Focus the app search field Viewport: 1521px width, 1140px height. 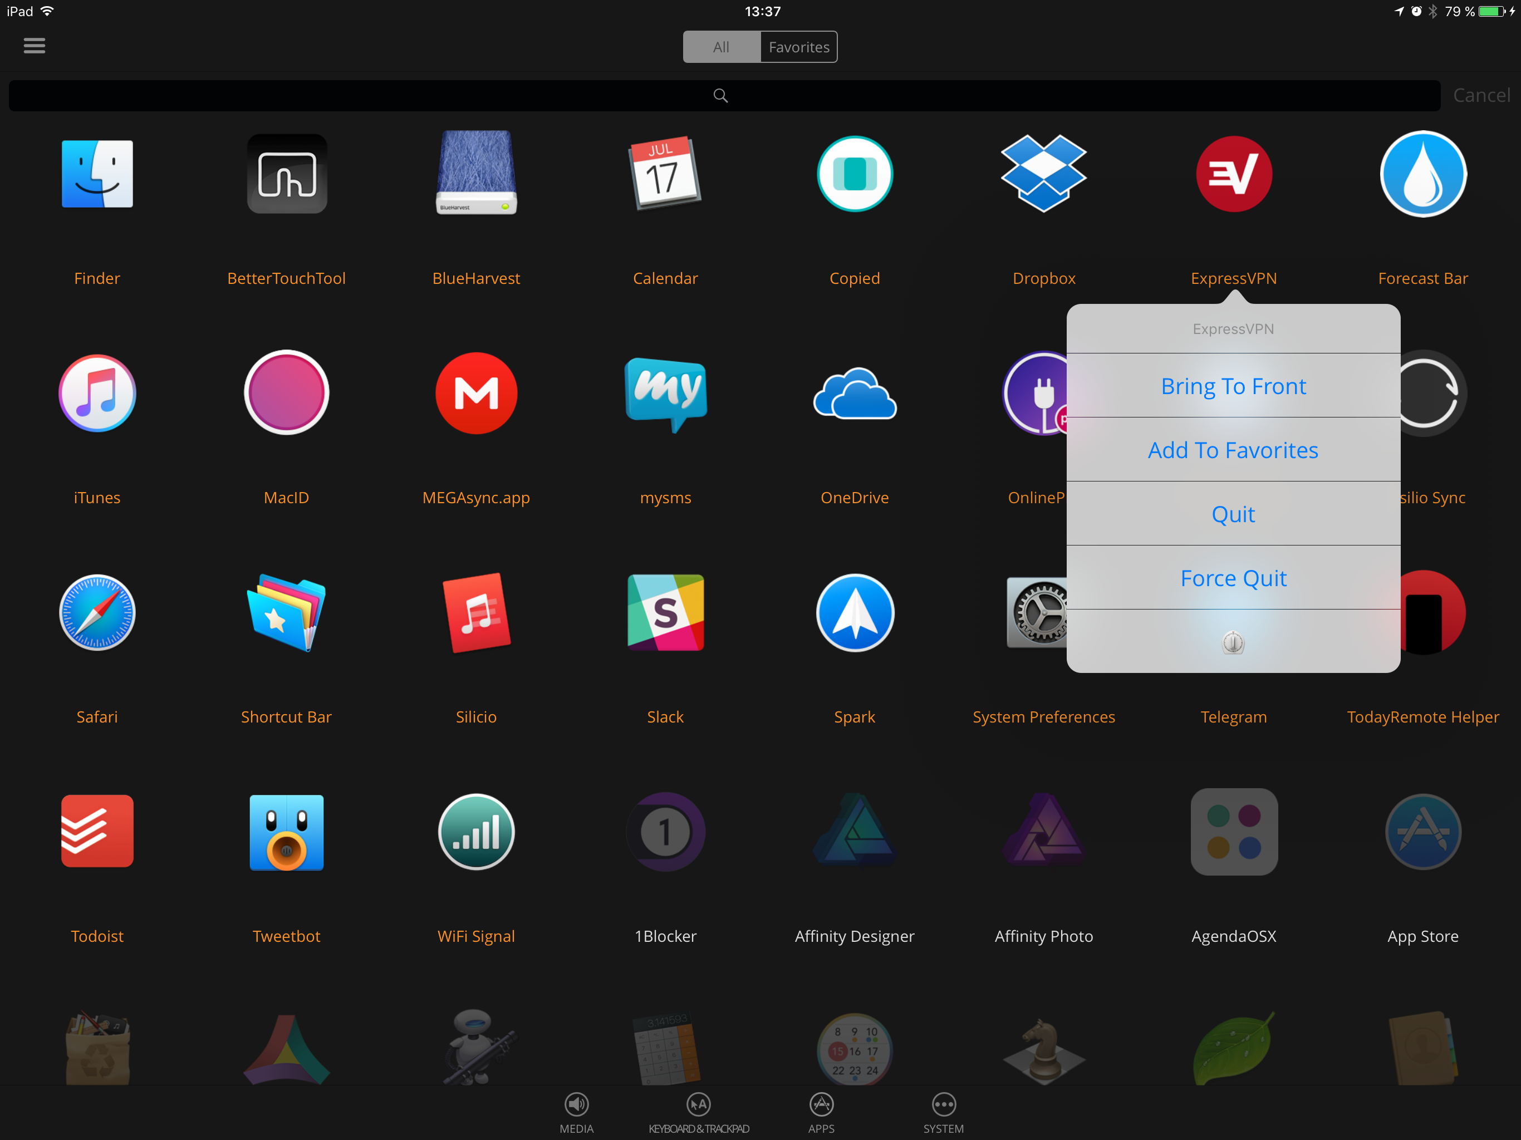724,96
